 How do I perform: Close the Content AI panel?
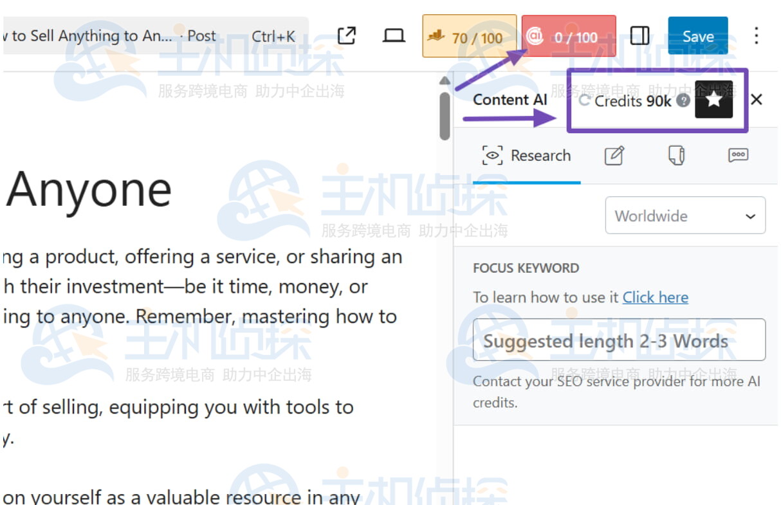click(757, 100)
